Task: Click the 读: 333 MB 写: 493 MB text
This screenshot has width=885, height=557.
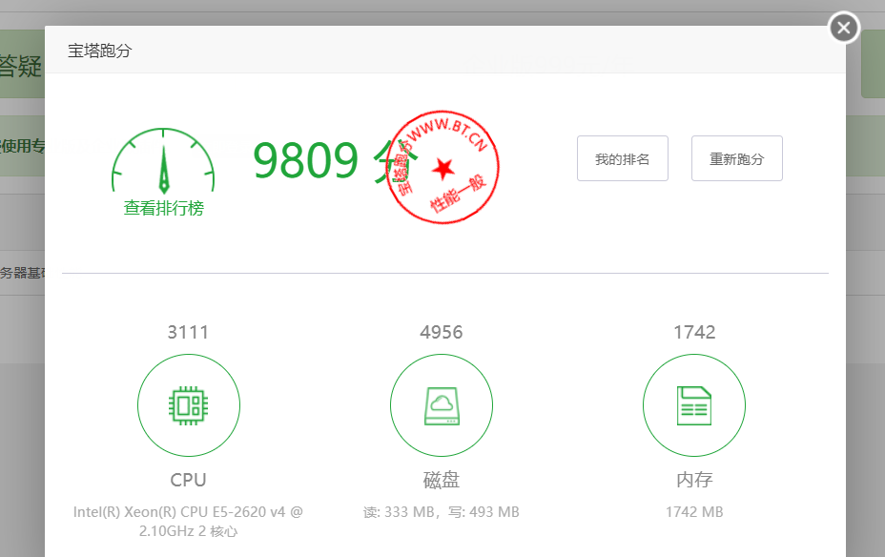Action: [x=442, y=512]
